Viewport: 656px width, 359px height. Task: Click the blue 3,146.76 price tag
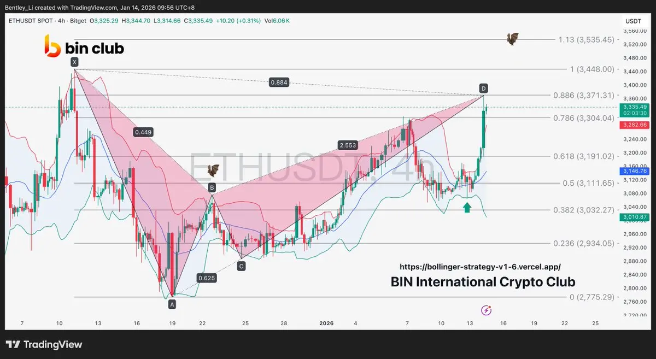tap(635, 171)
